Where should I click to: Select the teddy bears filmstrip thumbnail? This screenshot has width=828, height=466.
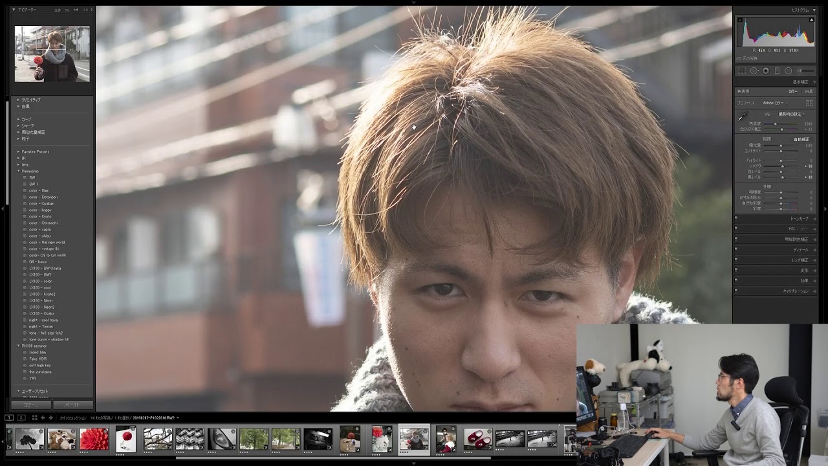pyautogui.click(x=62, y=438)
